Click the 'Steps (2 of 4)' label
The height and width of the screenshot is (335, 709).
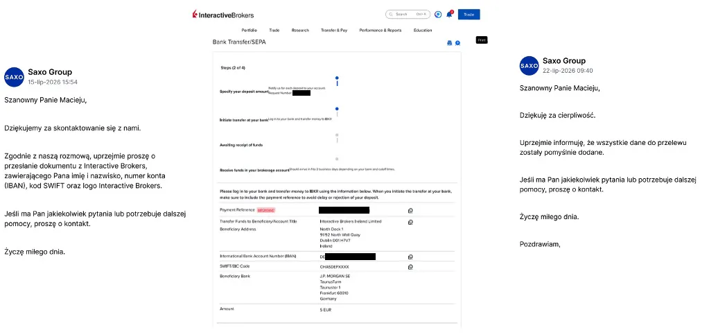pos(233,68)
